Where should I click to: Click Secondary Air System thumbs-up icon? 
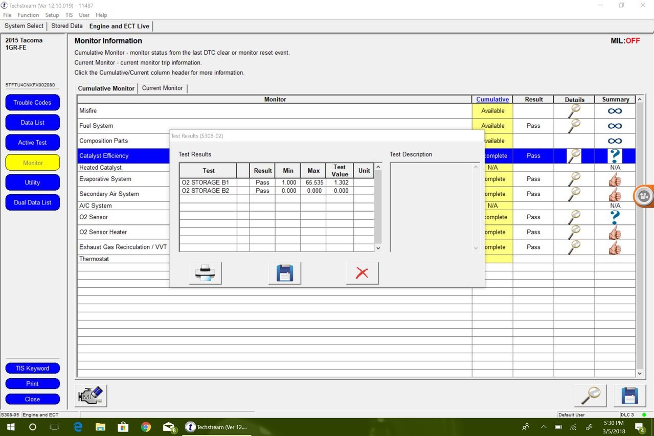point(615,194)
